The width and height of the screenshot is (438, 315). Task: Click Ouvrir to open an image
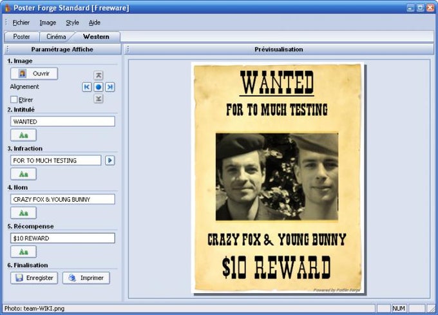(x=34, y=73)
